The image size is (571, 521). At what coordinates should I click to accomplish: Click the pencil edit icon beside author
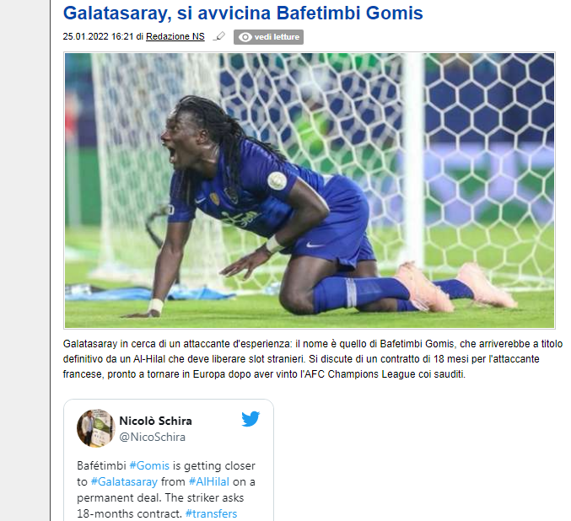point(218,36)
